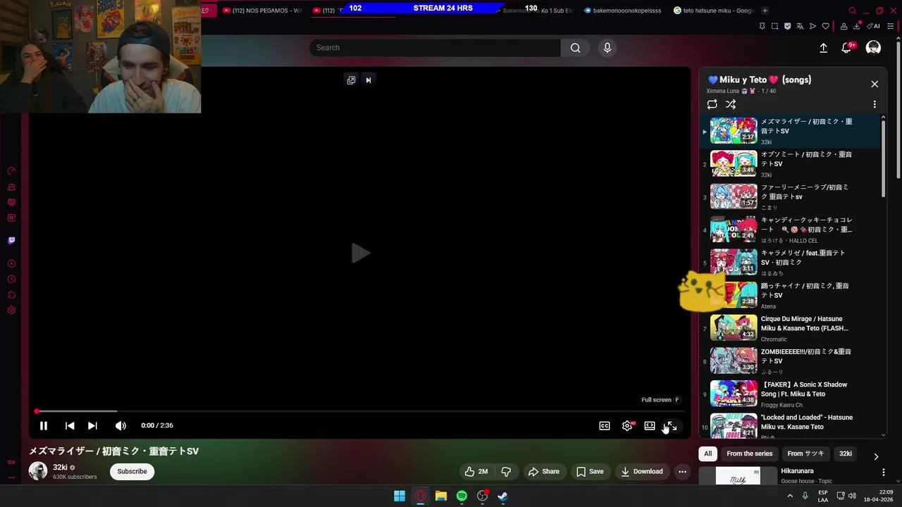Image resolution: width=902 pixels, height=507 pixels.
Task: Open Spotify from the taskbar
Action: [462, 496]
